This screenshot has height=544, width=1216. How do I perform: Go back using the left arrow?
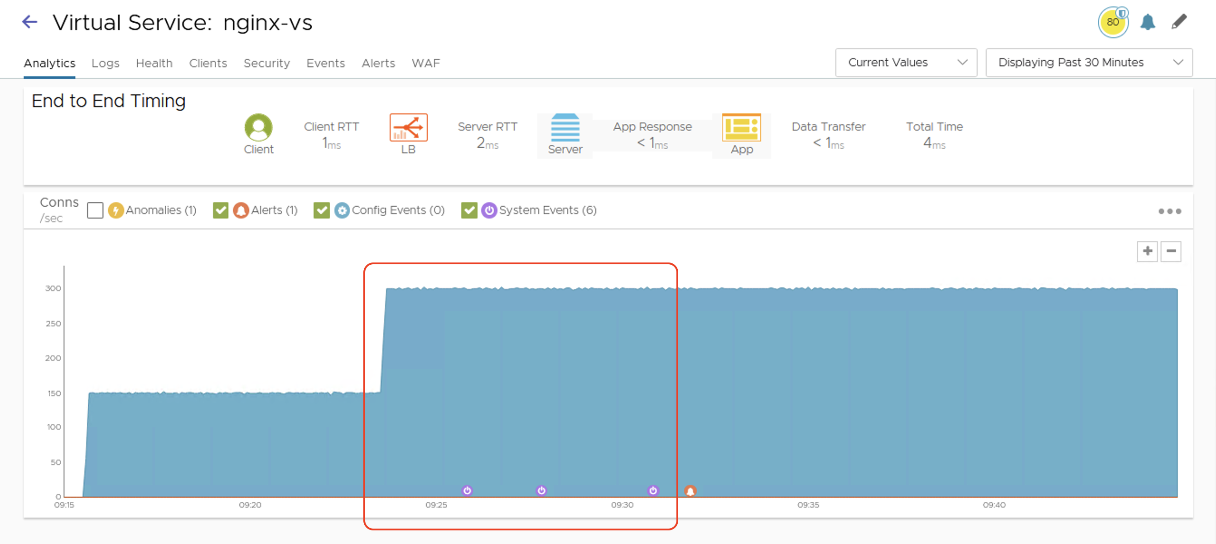coord(30,22)
